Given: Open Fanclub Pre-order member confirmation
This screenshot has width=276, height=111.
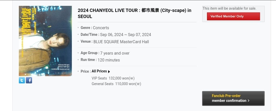Looking at the screenshot, I should [233, 98].
